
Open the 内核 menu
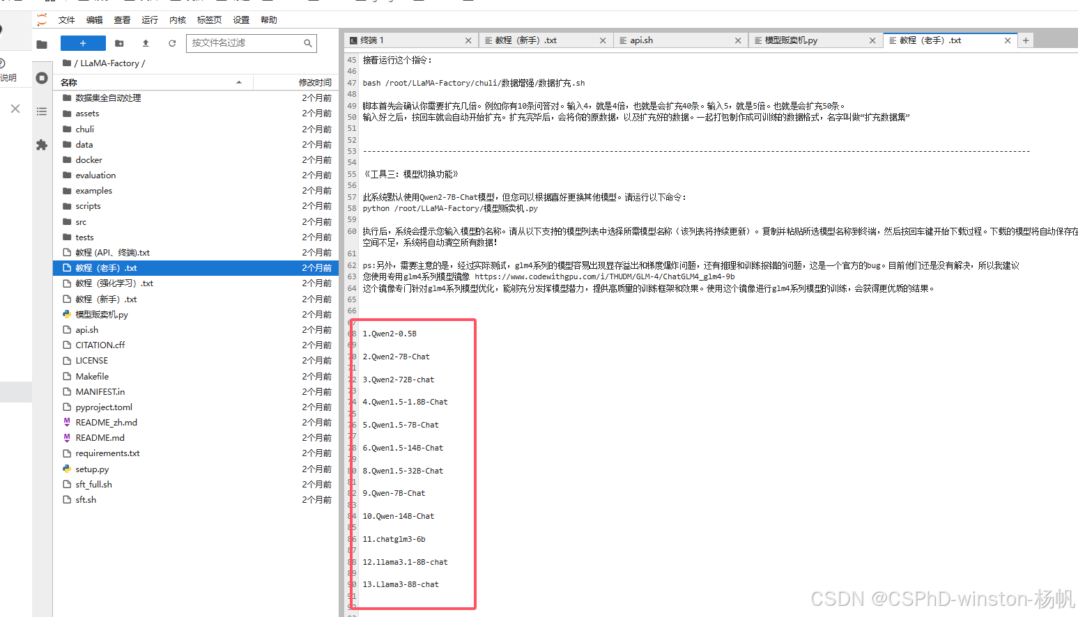click(x=178, y=19)
